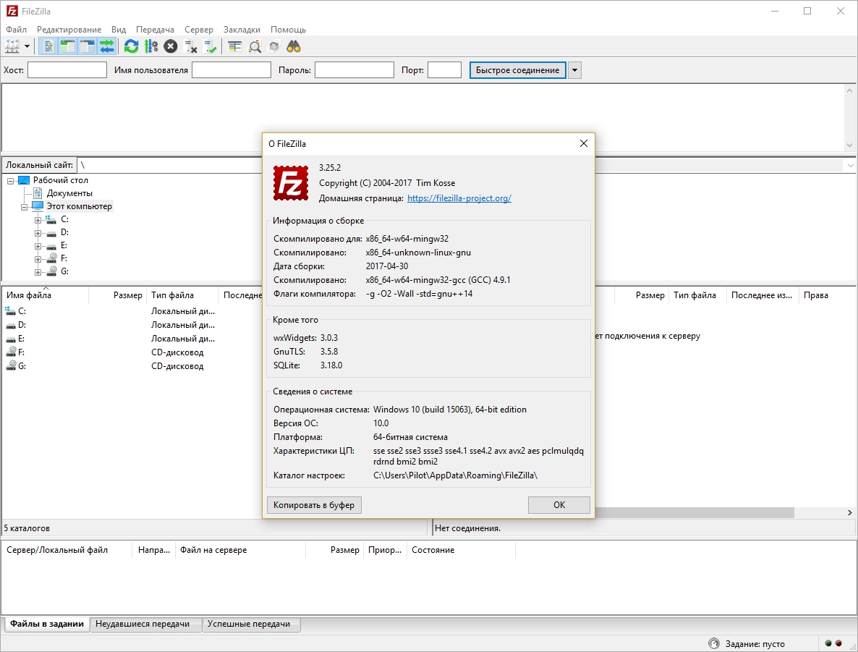The height and width of the screenshot is (652, 858).
Task: Expand the C: drive in tree
Action: click(38, 220)
